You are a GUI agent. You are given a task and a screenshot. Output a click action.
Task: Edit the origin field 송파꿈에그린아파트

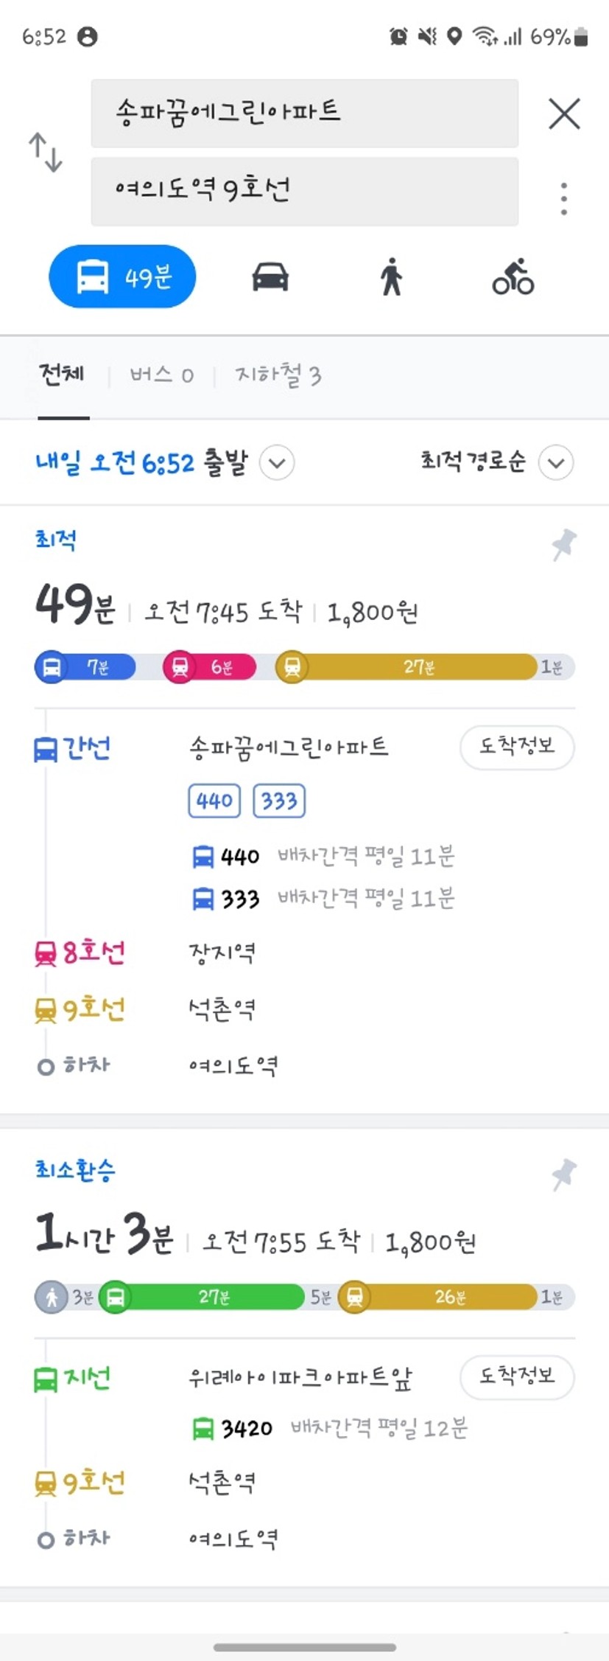point(305,114)
